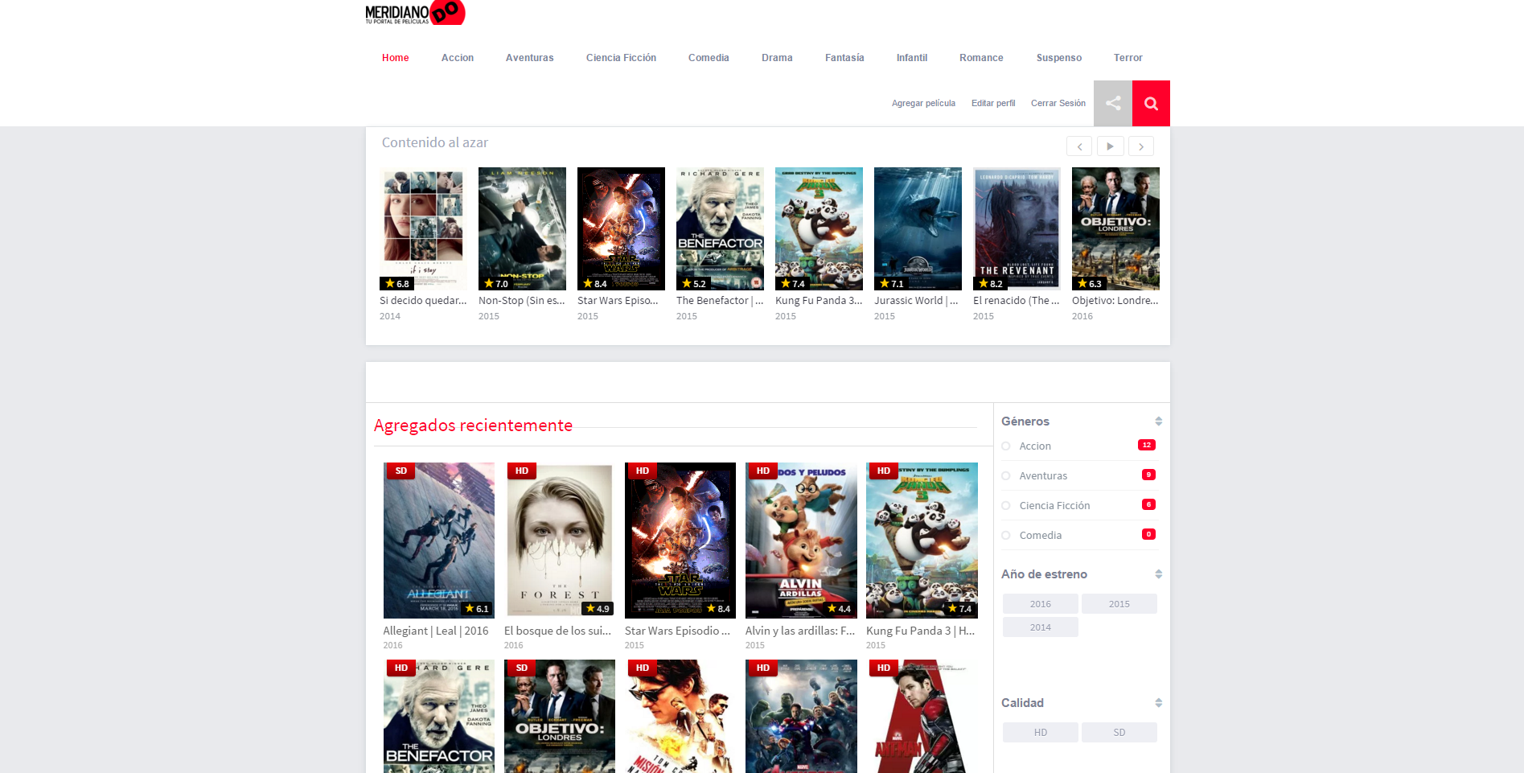Select the Ciencia Ficción genre radio button

click(1006, 505)
